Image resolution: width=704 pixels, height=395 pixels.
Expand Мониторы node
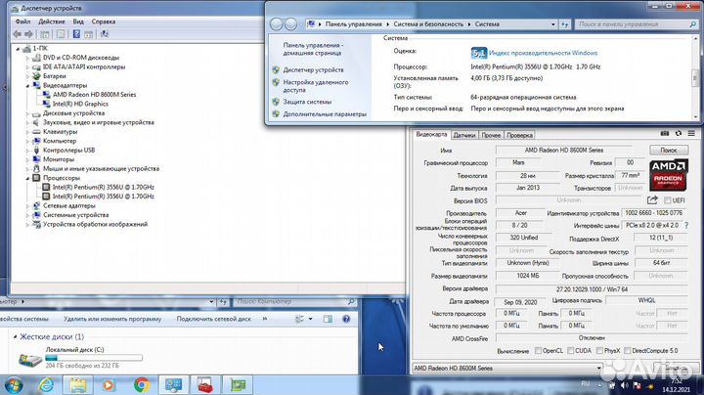coord(27,159)
